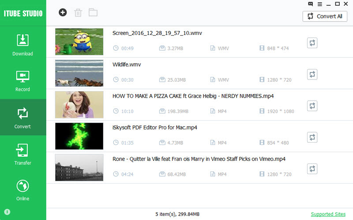Click the info icon at sidebar bottom
This screenshot has width=353, height=220.
(7, 212)
